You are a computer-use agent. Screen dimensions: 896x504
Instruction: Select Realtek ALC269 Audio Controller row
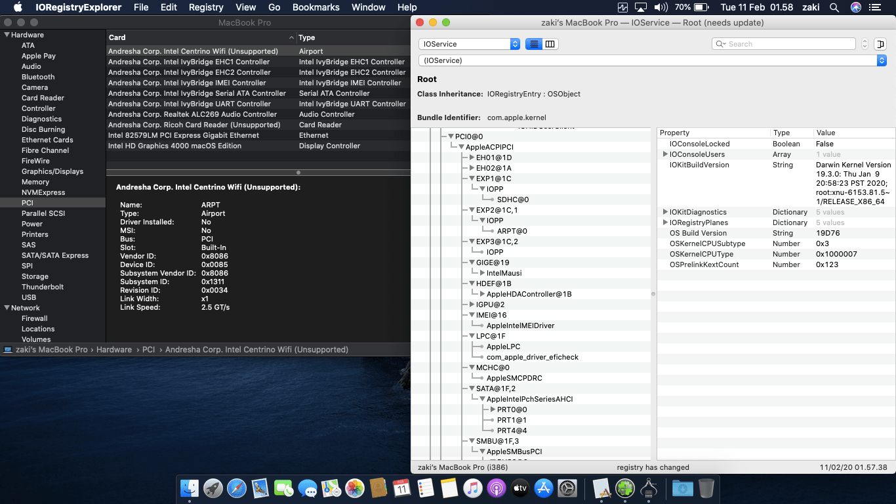coord(258,114)
